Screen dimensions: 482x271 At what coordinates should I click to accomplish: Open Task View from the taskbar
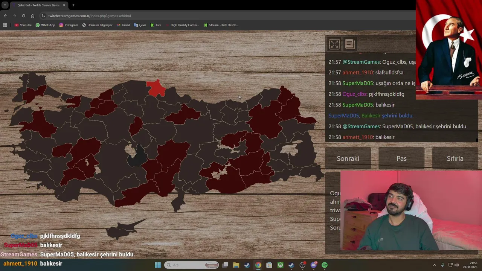point(225,265)
